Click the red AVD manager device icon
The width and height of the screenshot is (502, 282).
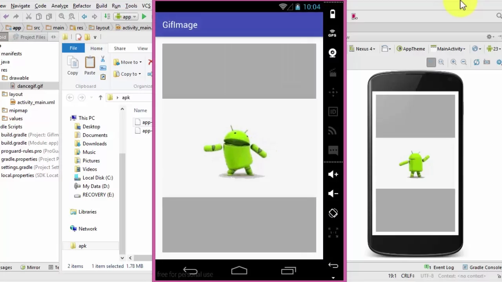point(354,16)
